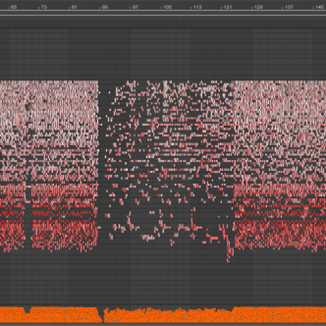Click bar 129 on the timeline ruler
Image resolution: width=326 pixels, height=326 pixels.
258,7
